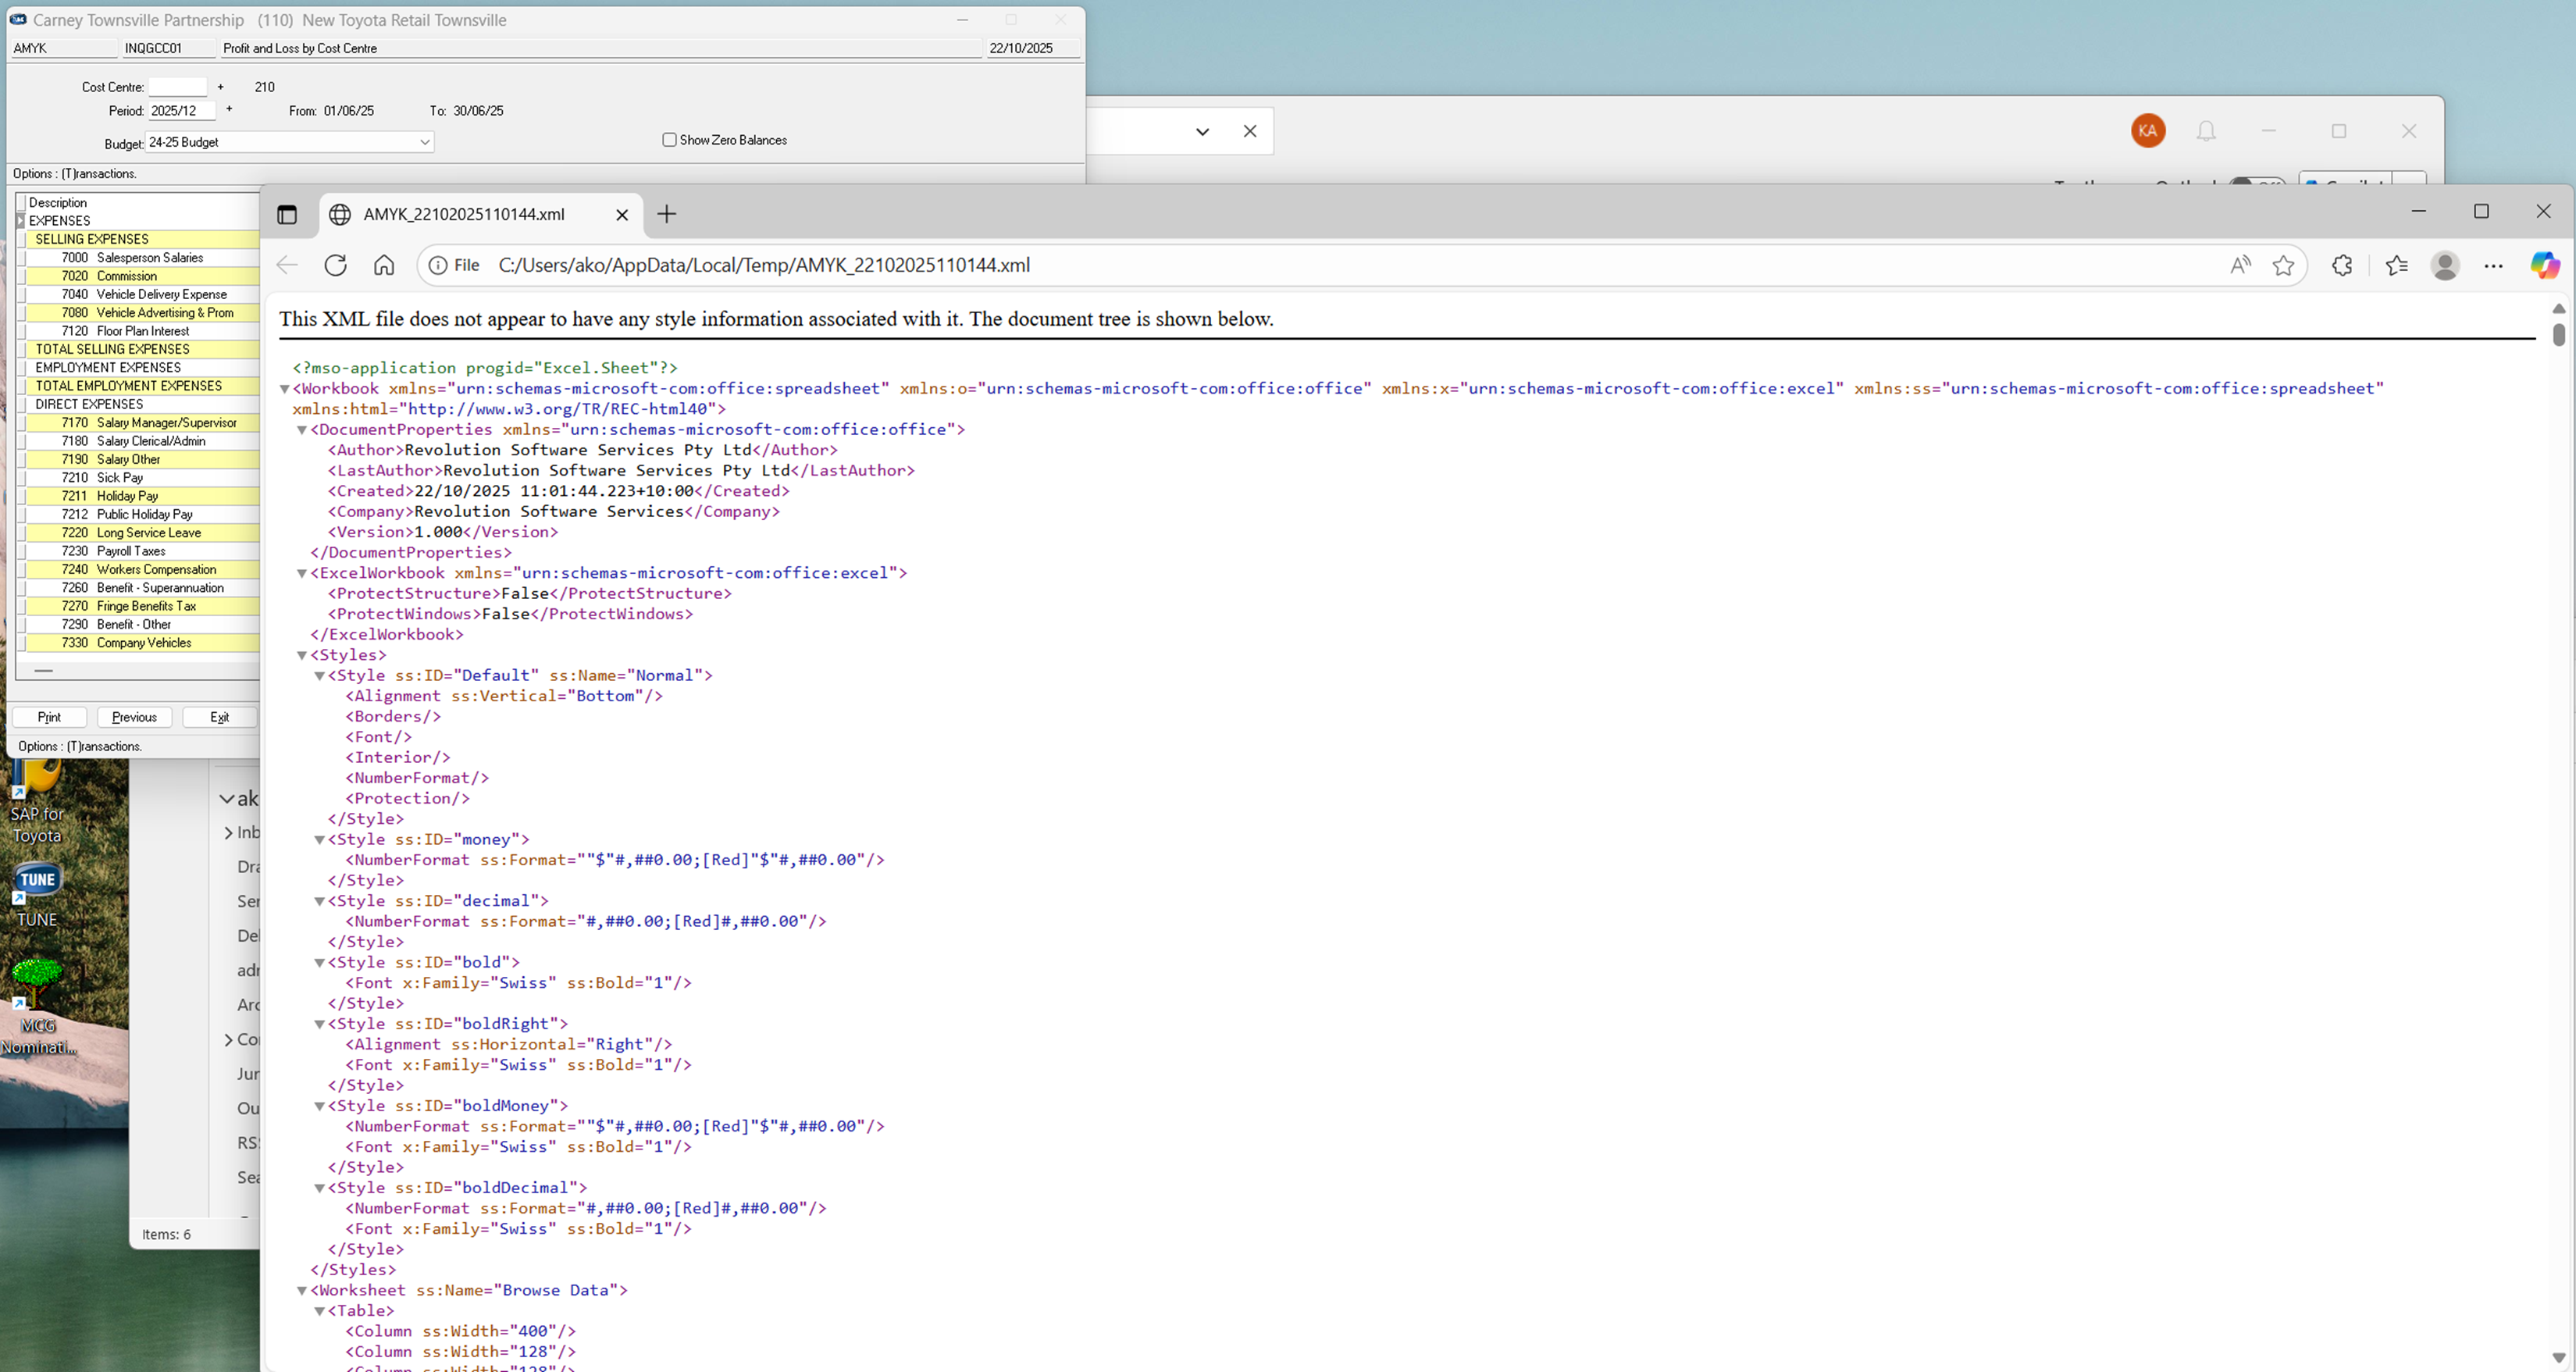Open browser Settings and more menu
The image size is (2576, 1372).
(2494, 265)
